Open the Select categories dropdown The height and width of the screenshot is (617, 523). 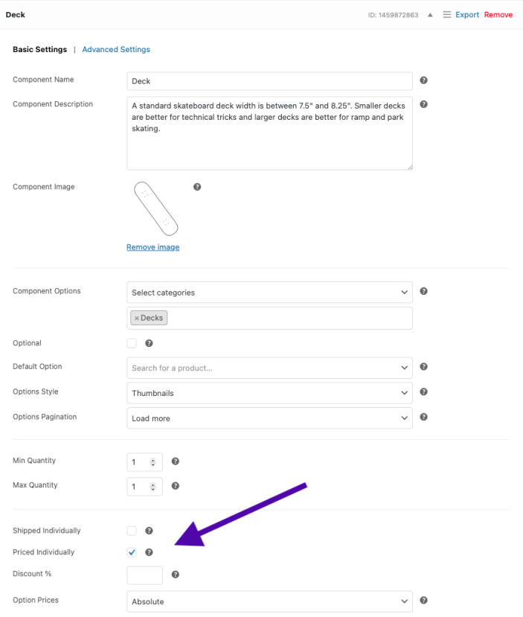269,292
